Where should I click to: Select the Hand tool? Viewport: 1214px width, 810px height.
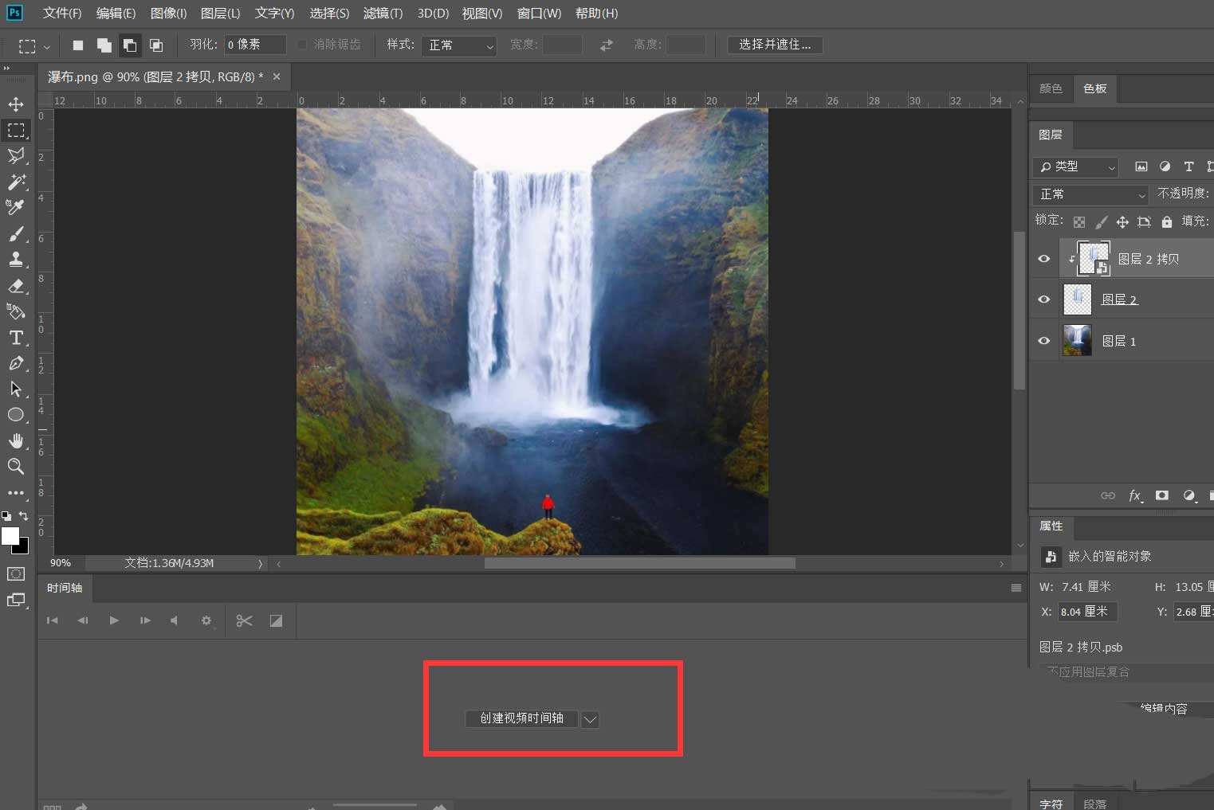[x=16, y=441]
